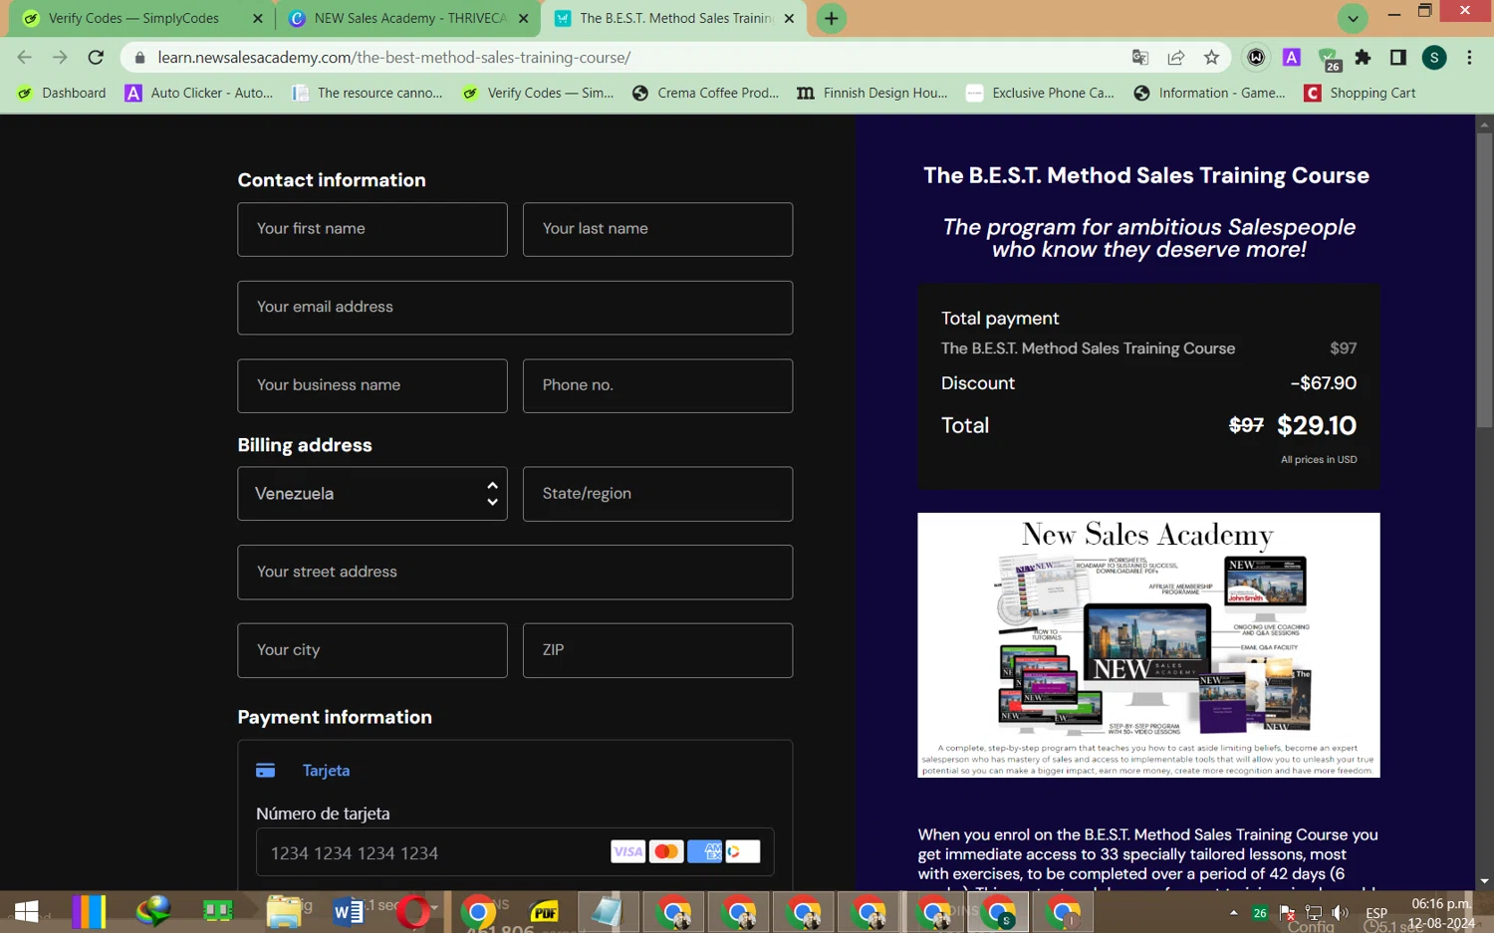Screen dimensions: 1494x933
Task: Open File Explorer from taskbar
Action: pos(284,911)
